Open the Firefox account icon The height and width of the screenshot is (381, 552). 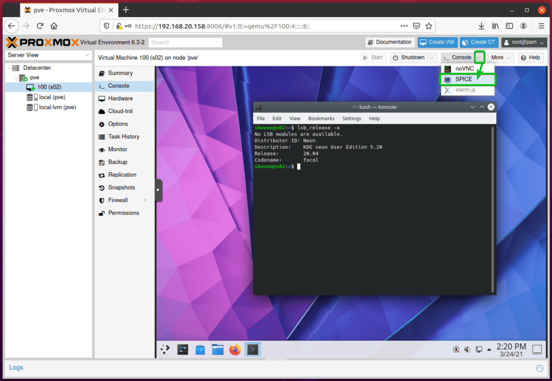(x=523, y=26)
